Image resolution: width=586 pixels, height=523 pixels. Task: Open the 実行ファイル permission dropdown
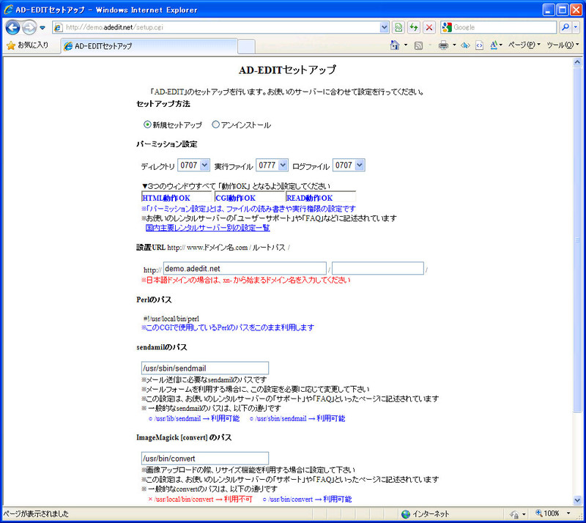[272, 165]
